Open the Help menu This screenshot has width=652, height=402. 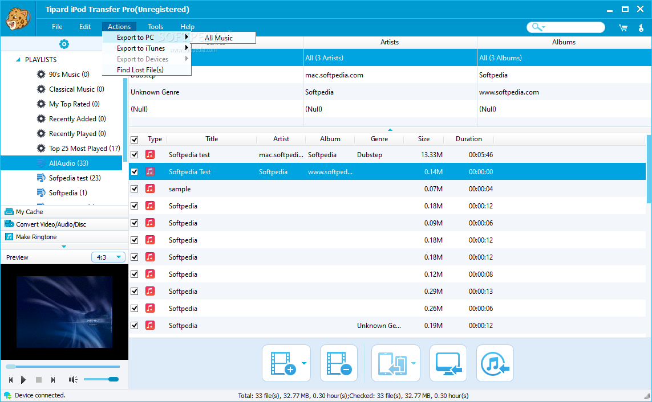(187, 27)
